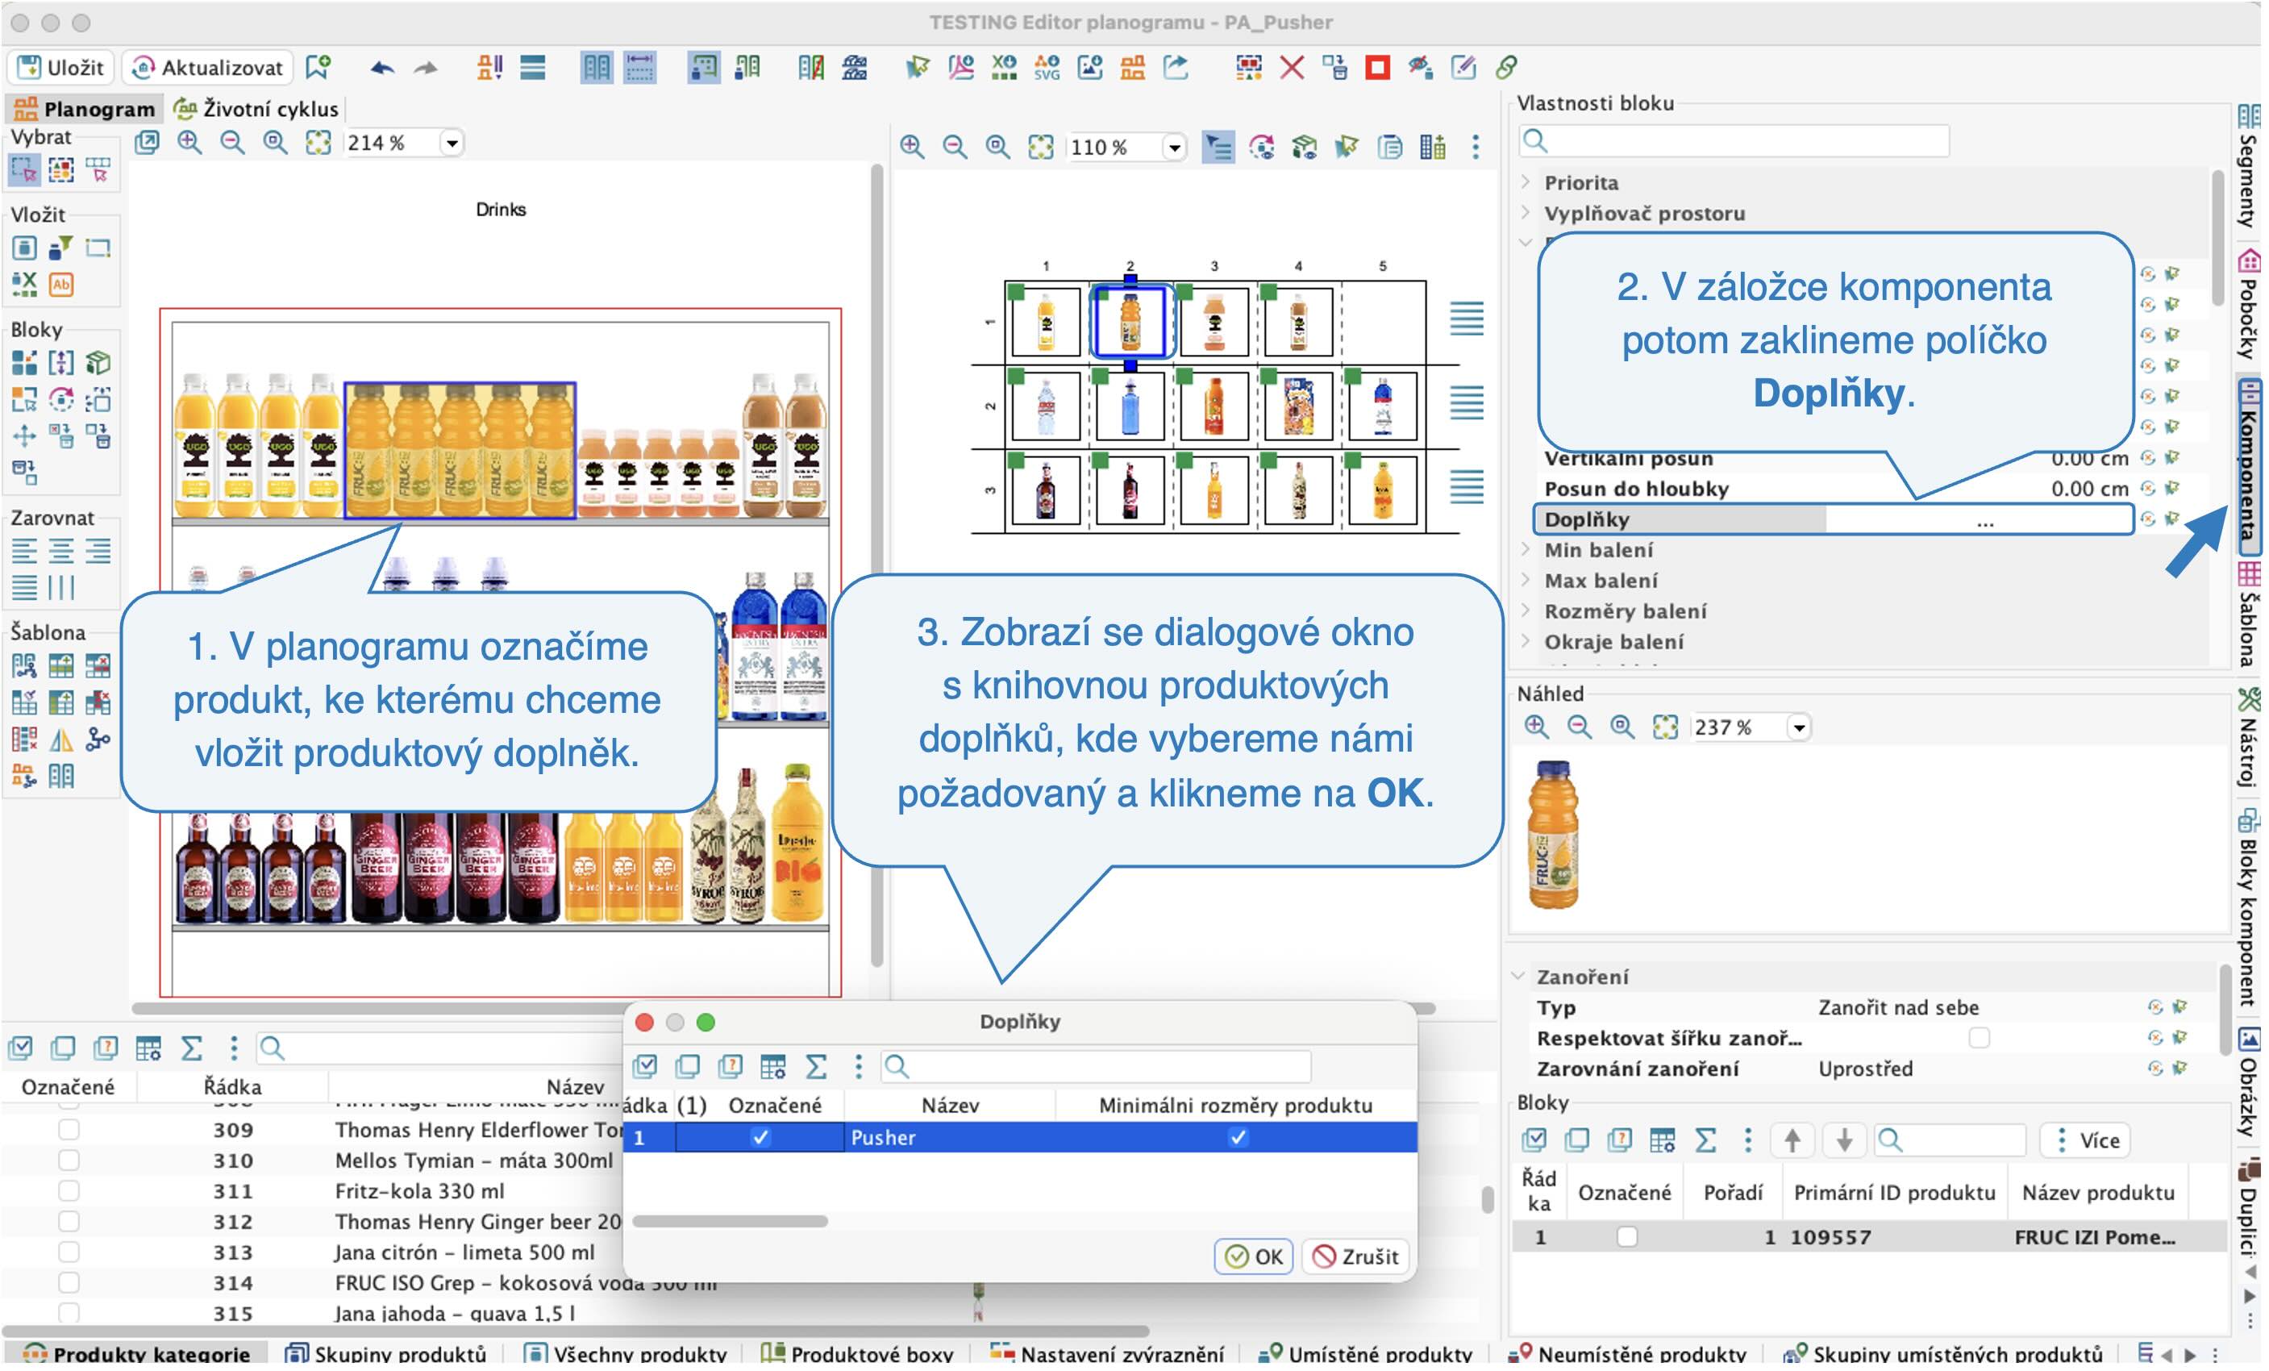Open the Všechny produkty tab
Image resolution: width=2269 pixels, height=1371 pixels.
tap(625, 1352)
